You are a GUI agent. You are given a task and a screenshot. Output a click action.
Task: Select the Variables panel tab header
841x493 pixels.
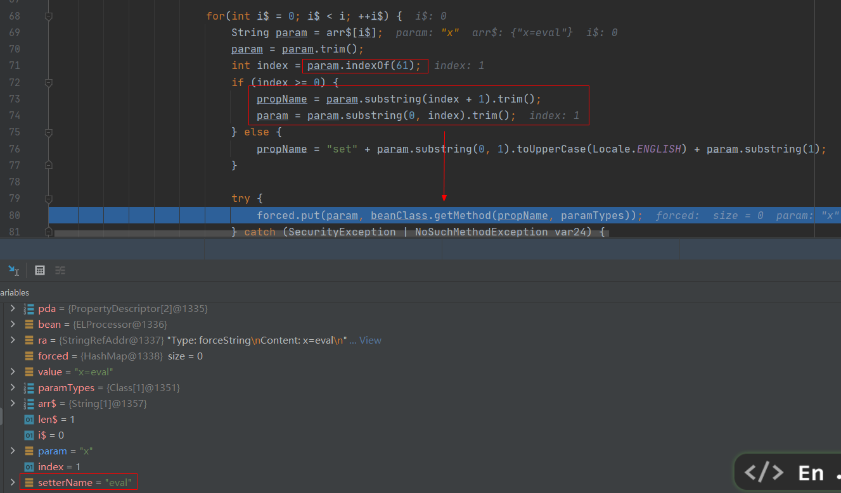tap(15, 292)
